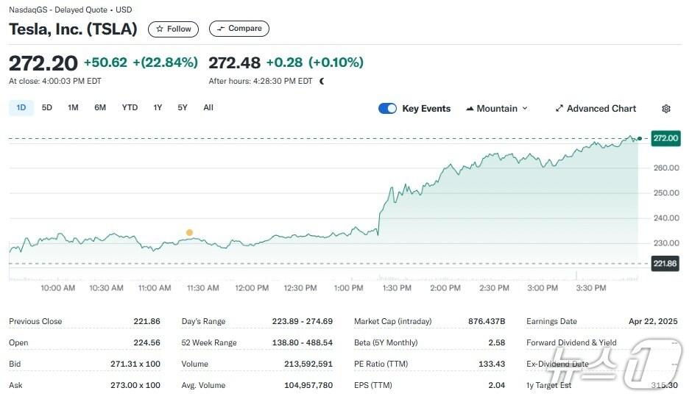Image resolution: width=692 pixels, height=399 pixels.
Task: Show the 1Y chart range
Action: point(158,108)
